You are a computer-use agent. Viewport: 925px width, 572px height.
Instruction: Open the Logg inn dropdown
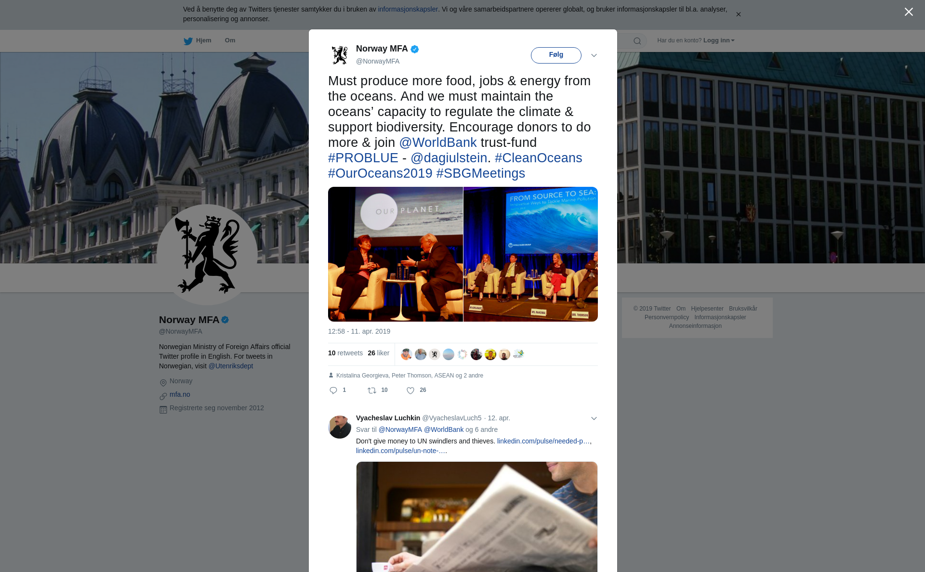(719, 40)
